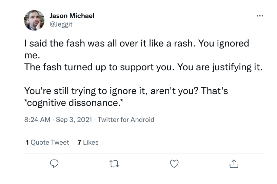The width and height of the screenshot is (277, 184).
Task: Click Jason Michael's profile avatar
Action: (x=34, y=20)
